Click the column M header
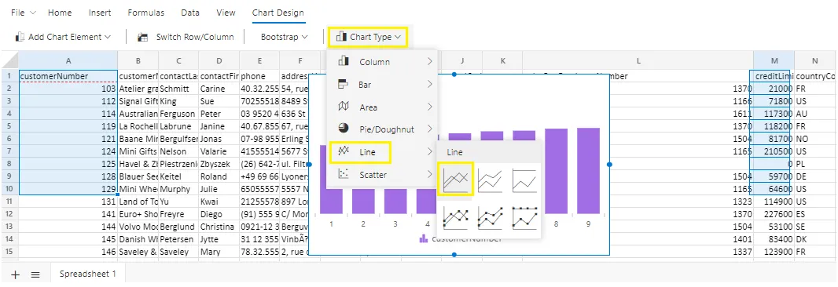838x287 pixels. [774, 61]
